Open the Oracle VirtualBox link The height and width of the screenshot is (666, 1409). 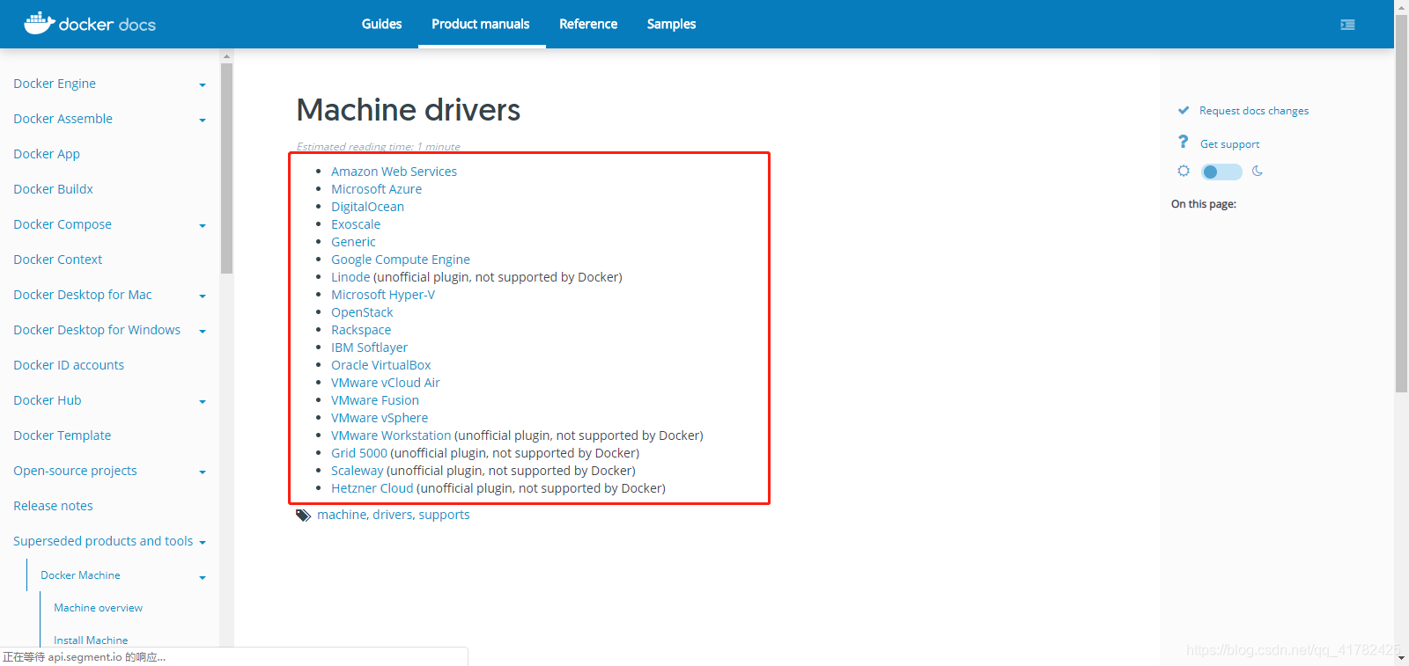(x=380, y=365)
